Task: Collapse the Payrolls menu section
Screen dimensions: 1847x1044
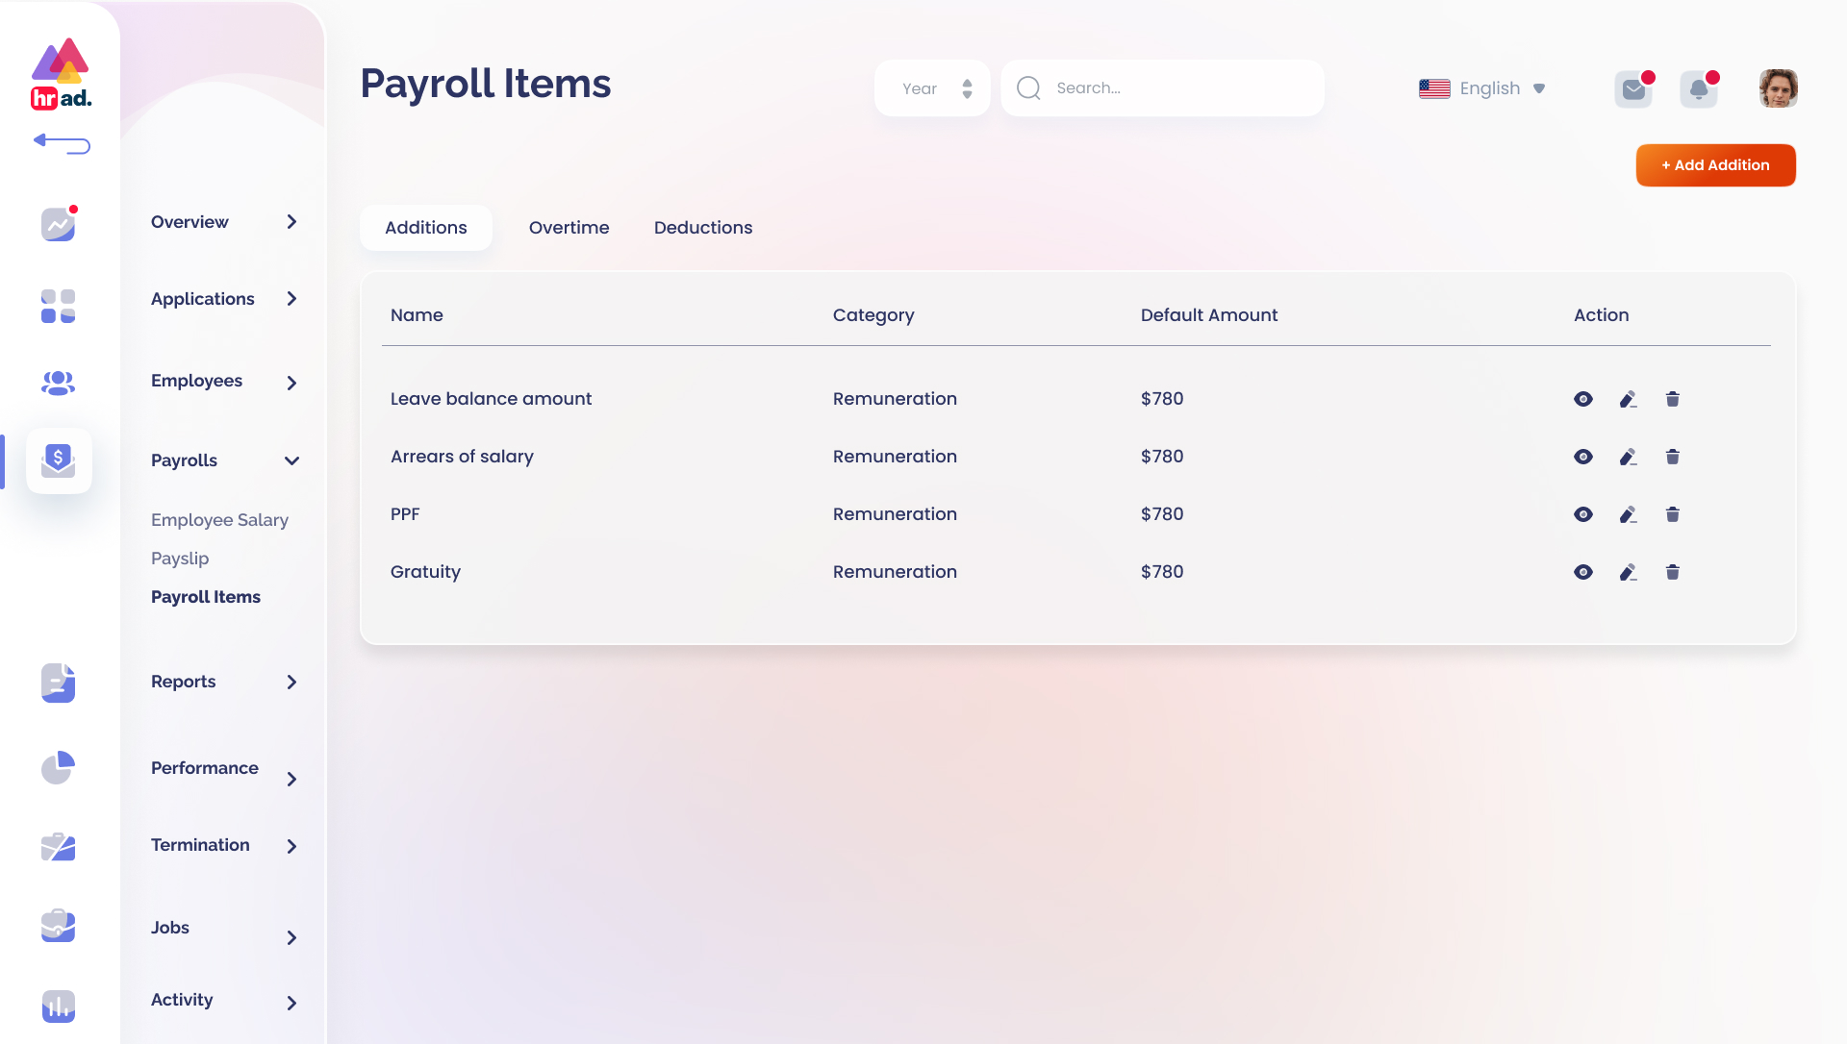Action: coord(291,460)
